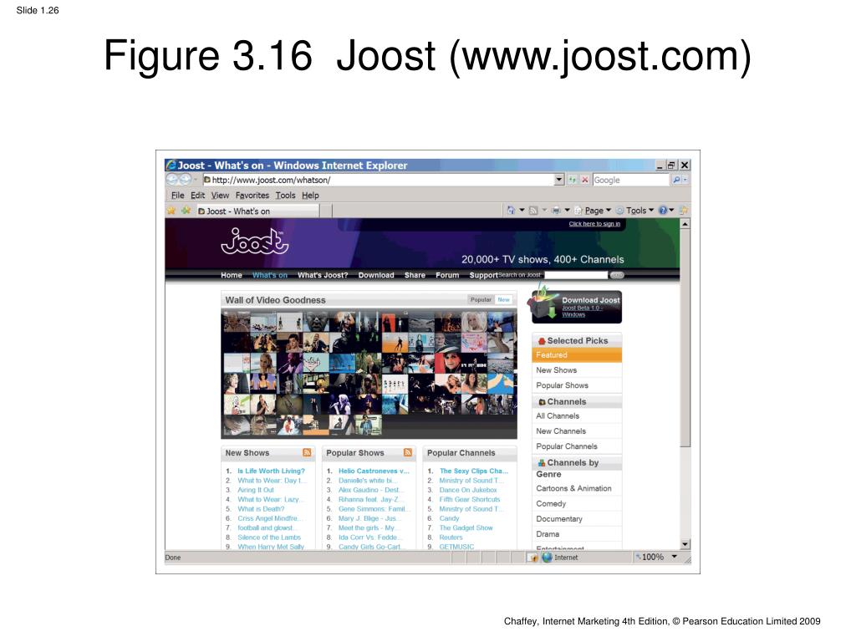
Task: Click the IE back navigation arrow
Action: (172, 180)
